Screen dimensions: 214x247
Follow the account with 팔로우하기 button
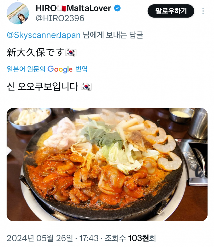[x=171, y=11]
